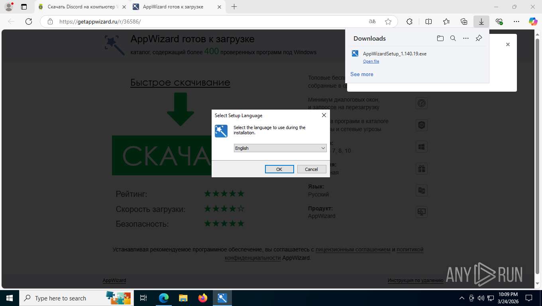
Task: Open Windows Start menu
Action: coord(9,298)
